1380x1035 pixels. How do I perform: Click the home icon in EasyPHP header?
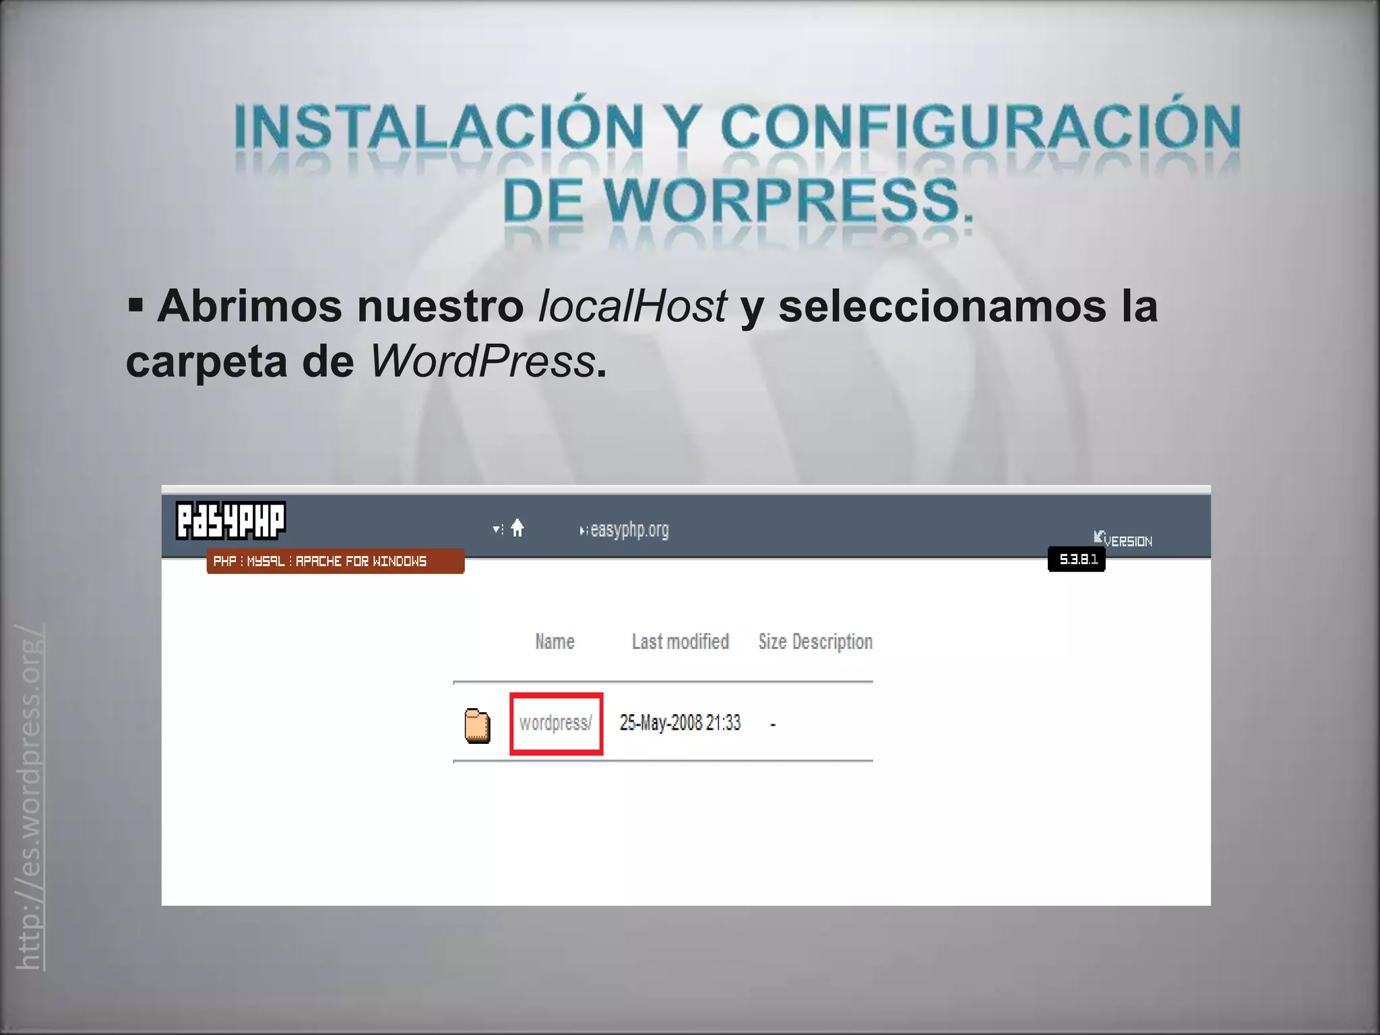(x=517, y=528)
